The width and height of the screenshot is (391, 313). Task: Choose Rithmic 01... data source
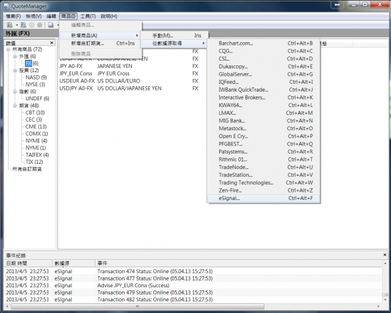tap(263, 159)
